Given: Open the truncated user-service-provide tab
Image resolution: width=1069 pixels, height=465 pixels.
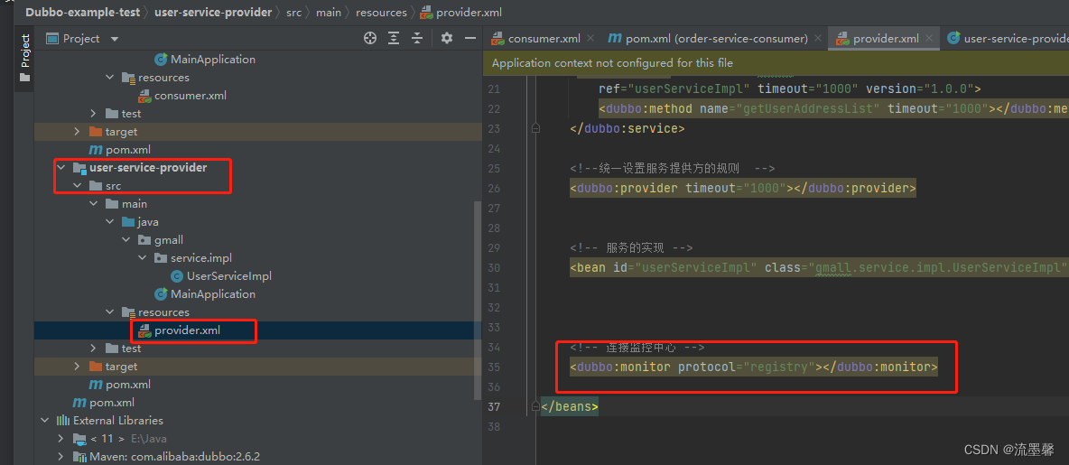Looking at the screenshot, I should click(1008, 39).
